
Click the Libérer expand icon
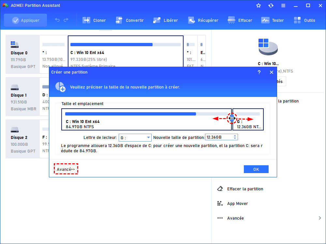(x=157, y=20)
